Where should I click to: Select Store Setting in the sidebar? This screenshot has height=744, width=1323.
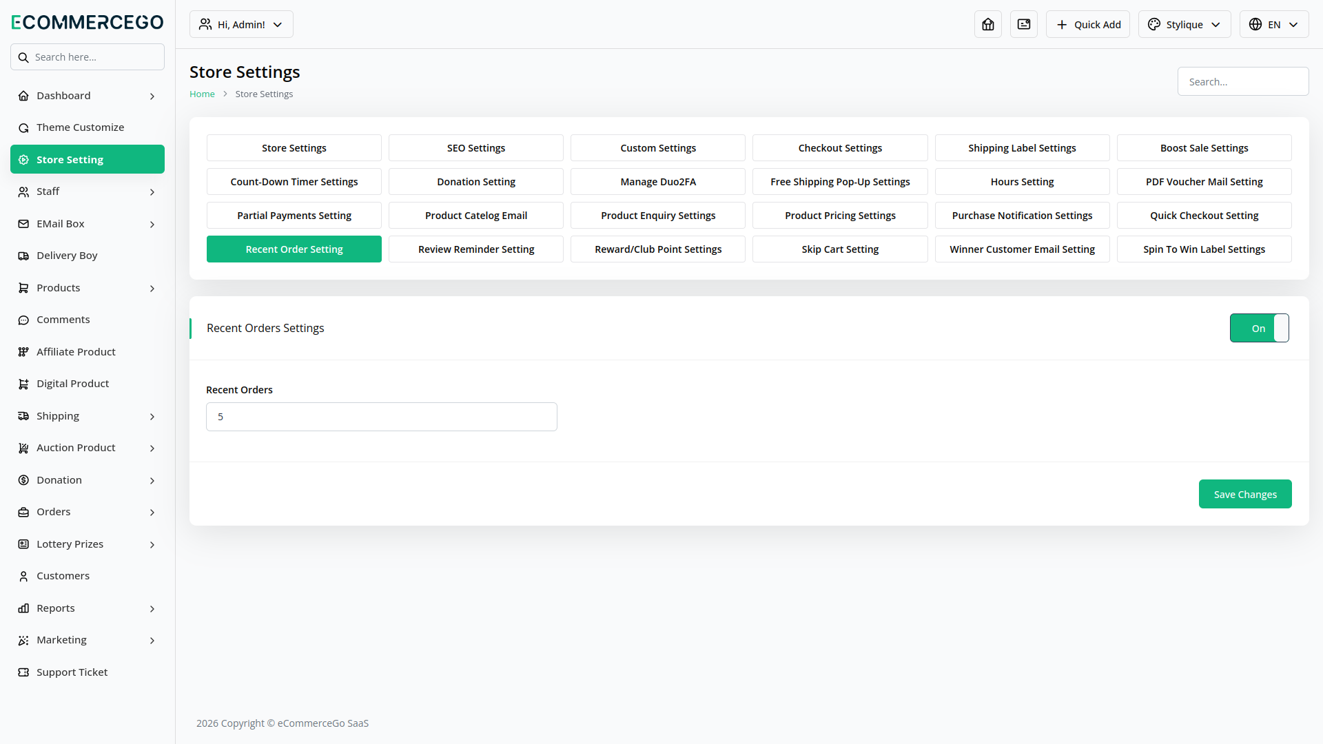[88, 159]
